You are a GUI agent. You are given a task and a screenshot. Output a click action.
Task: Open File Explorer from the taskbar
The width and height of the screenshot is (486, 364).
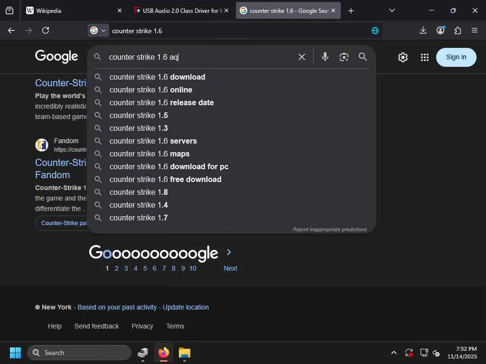pyautogui.click(x=185, y=353)
